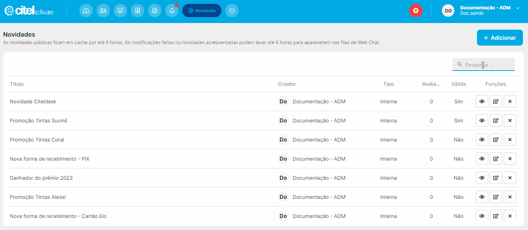
Task: Sort by the Criador column header
Action: pyautogui.click(x=287, y=84)
